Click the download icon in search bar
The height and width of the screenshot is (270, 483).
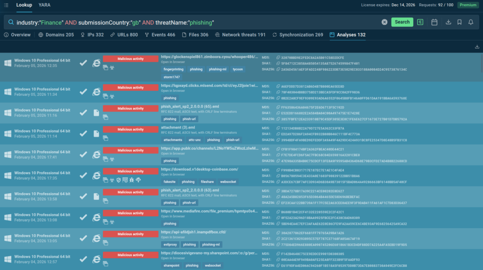pyautogui.click(x=448, y=22)
